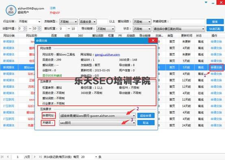
Task: Click the green 显示对方关键词 link
Action: [x=52, y=76]
